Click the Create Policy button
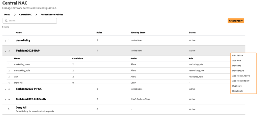Image resolution: width=258 pixels, height=116 pixels. point(236,21)
